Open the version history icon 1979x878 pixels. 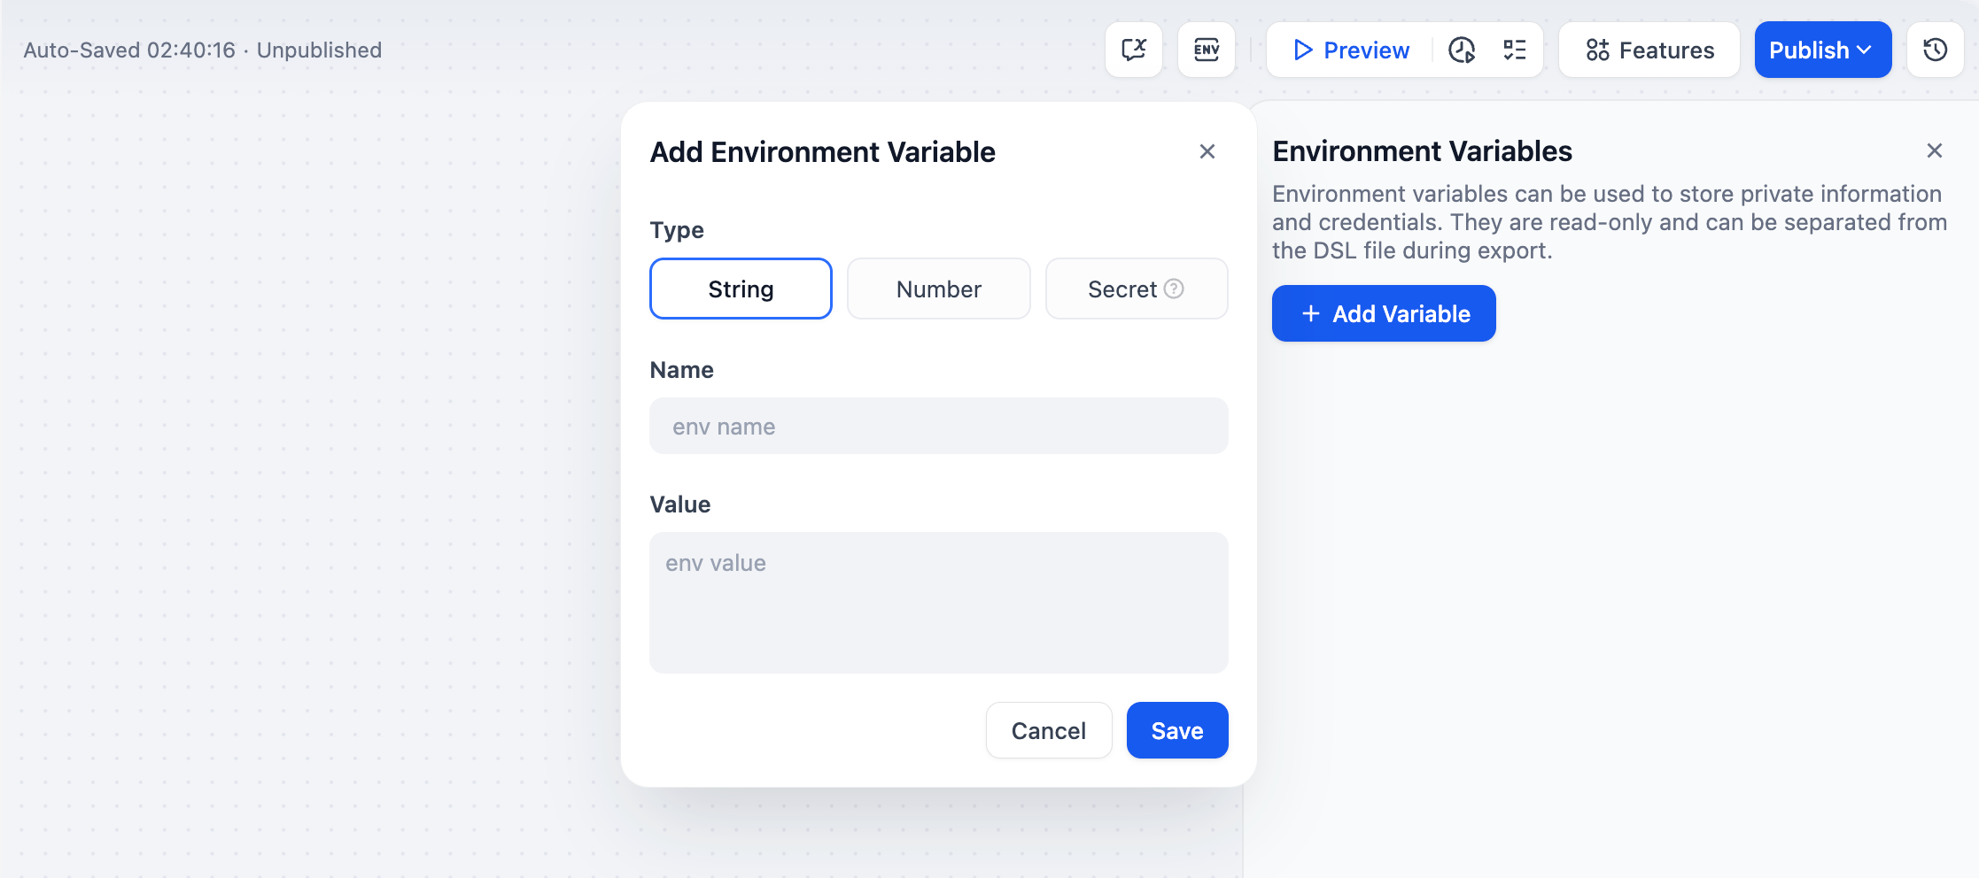pyautogui.click(x=1936, y=50)
